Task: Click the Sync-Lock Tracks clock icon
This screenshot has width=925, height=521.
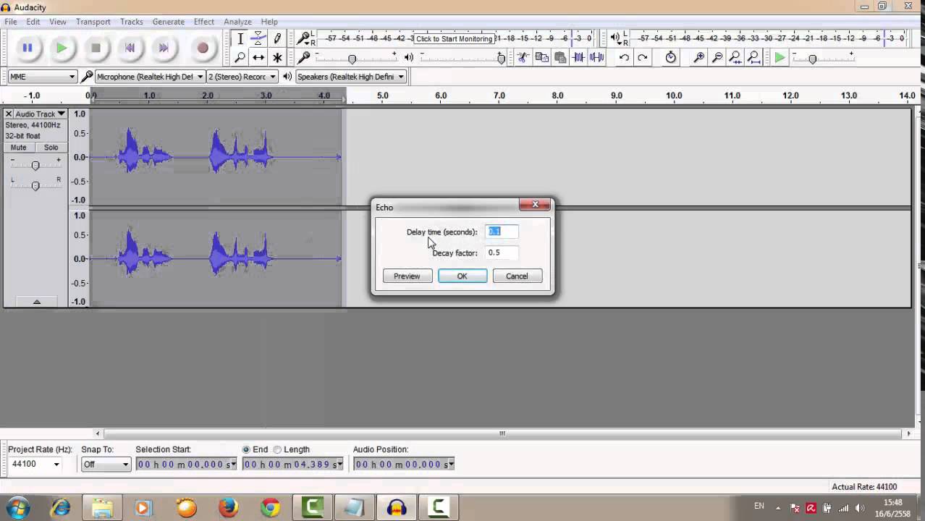Action: (x=671, y=58)
